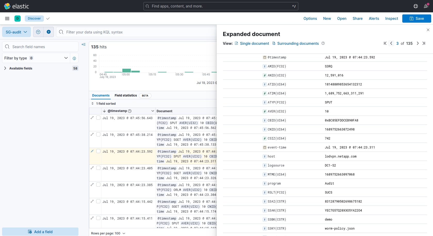Open the Alerts menu

tap(374, 19)
